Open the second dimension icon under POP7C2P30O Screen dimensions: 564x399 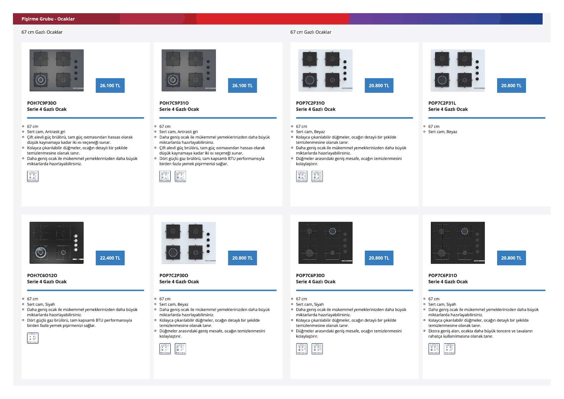180,349
